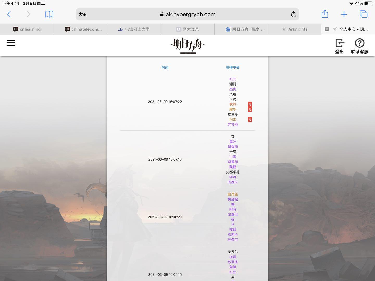Contact support via 联系客服 icon
Image resolution: width=375 pixels, height=281 pixels.
coord(360,46)
